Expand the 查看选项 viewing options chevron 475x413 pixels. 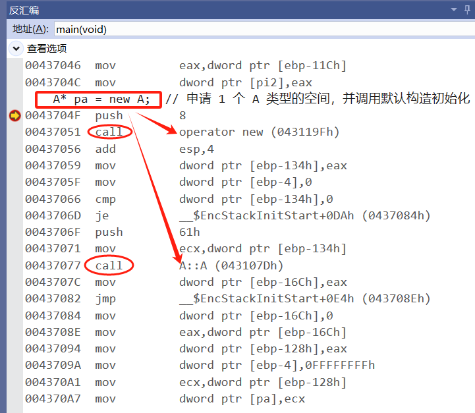(x=16, y=49)
